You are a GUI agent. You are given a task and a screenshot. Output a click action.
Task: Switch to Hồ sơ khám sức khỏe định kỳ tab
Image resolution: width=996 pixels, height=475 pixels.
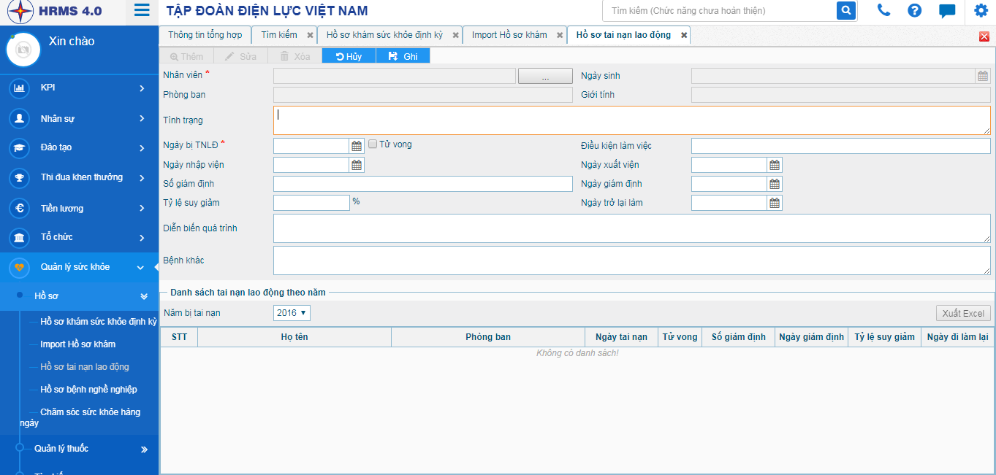[384, 35]
